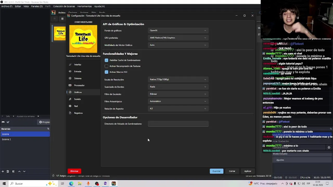The width and height of the screenshot is (333, 187).
Task: Open virtual camera settings gear icon
Action: click(x=329, y=148)
